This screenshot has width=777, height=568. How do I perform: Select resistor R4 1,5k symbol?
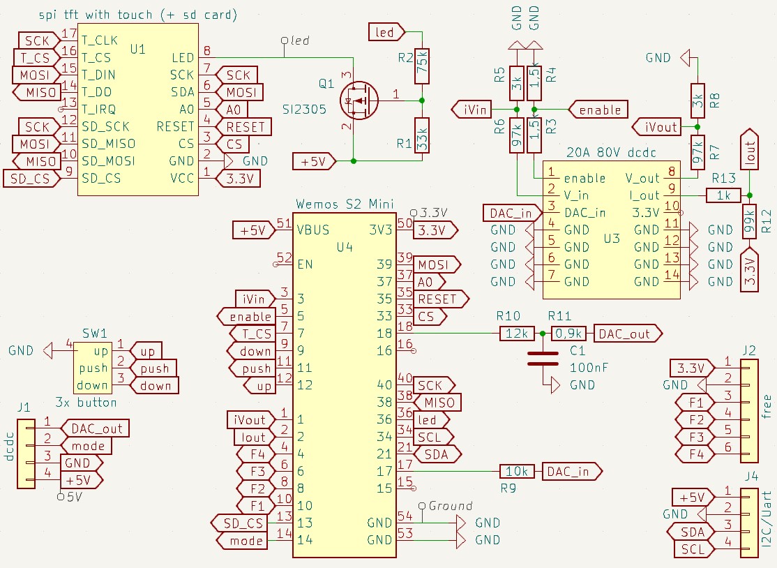pos(534,83)
